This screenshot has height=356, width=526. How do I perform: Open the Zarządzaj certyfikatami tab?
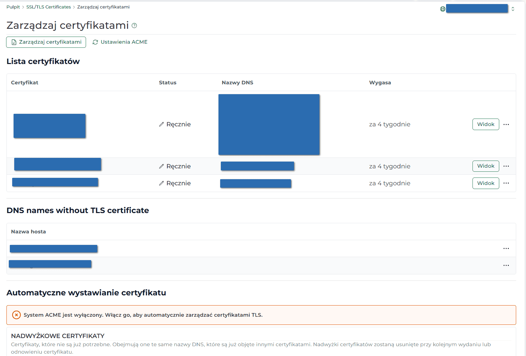pos(46,42)
